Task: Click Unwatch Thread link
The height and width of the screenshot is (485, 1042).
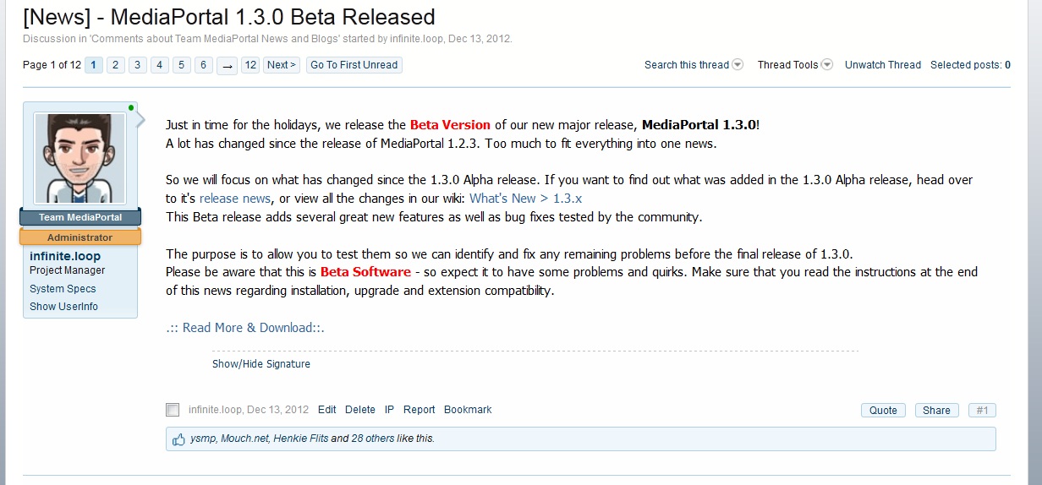Action: 883,65
